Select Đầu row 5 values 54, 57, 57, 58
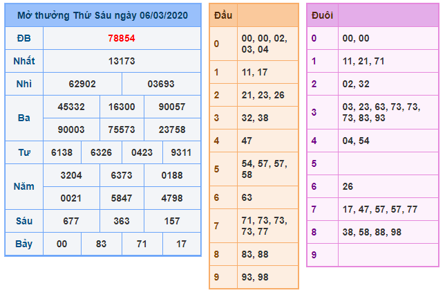Screen dimensions: 445x295 [x=266, y=169]
